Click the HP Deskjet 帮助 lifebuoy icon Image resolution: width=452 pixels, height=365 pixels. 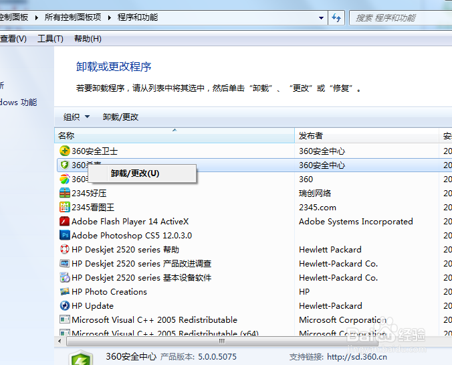click(65, 249)
